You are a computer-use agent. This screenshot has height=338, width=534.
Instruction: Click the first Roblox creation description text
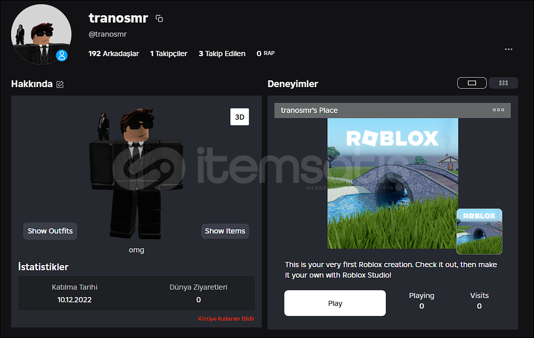click(391, 270)
